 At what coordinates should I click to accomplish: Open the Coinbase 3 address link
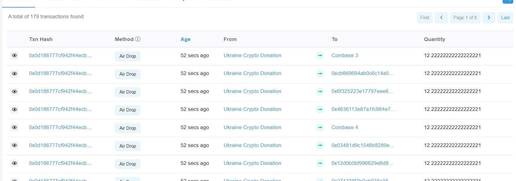[x=345, y=56]
